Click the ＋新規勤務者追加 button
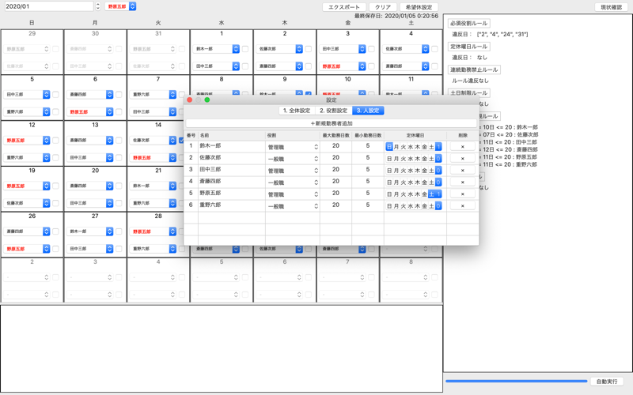Image resolution: width=633 pixels, height=395 pixels. [331, 123]
